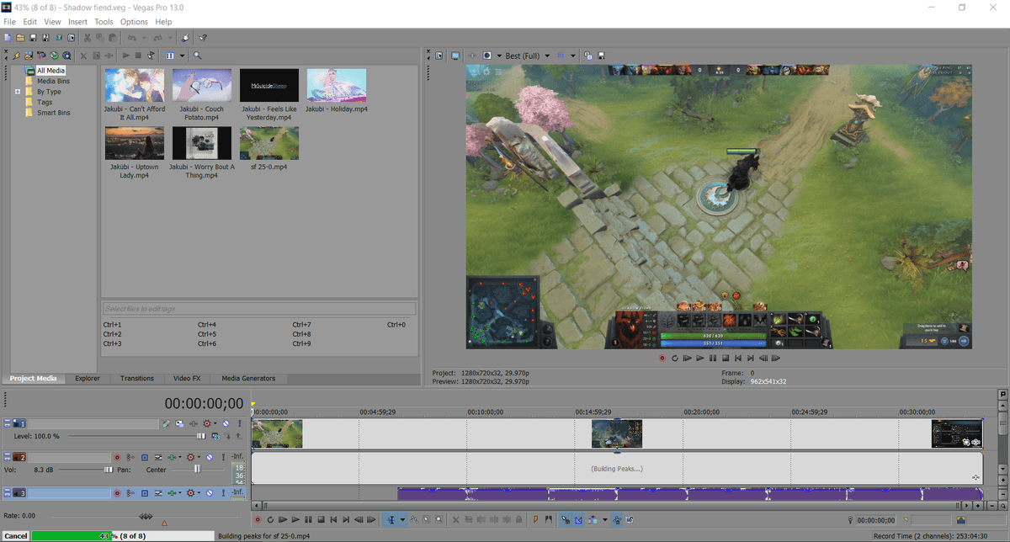Open track 2 automation settings dropdown arrow
This screenshot has width=1010, height=542.
pos(200,457)
